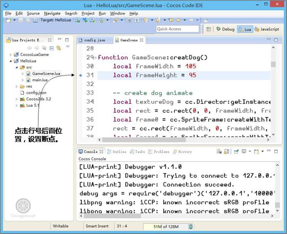Click the Open Perspective icon
The width and height of the screenshot is (287, 234).
point(209,29)
